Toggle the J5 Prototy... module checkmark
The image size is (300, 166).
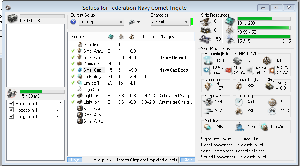[73, 77]
